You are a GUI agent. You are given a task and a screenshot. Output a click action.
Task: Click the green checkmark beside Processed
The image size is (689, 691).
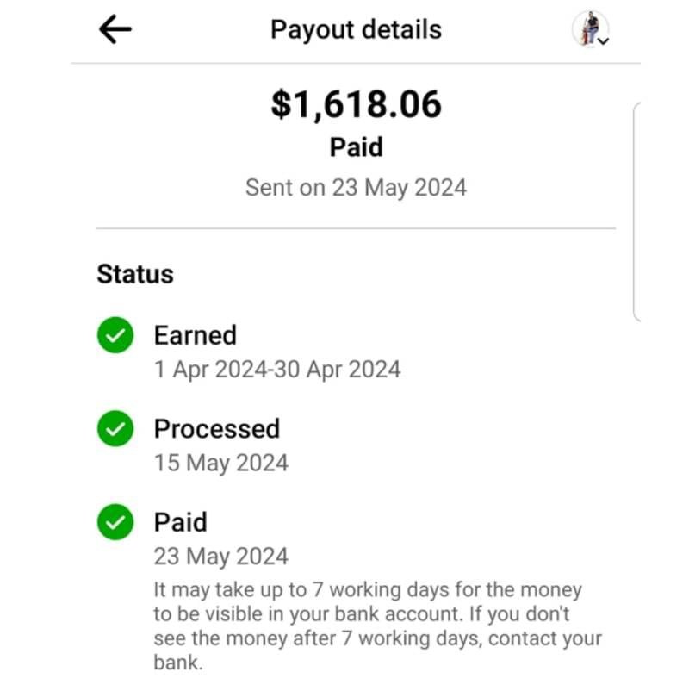pos(115,430)
